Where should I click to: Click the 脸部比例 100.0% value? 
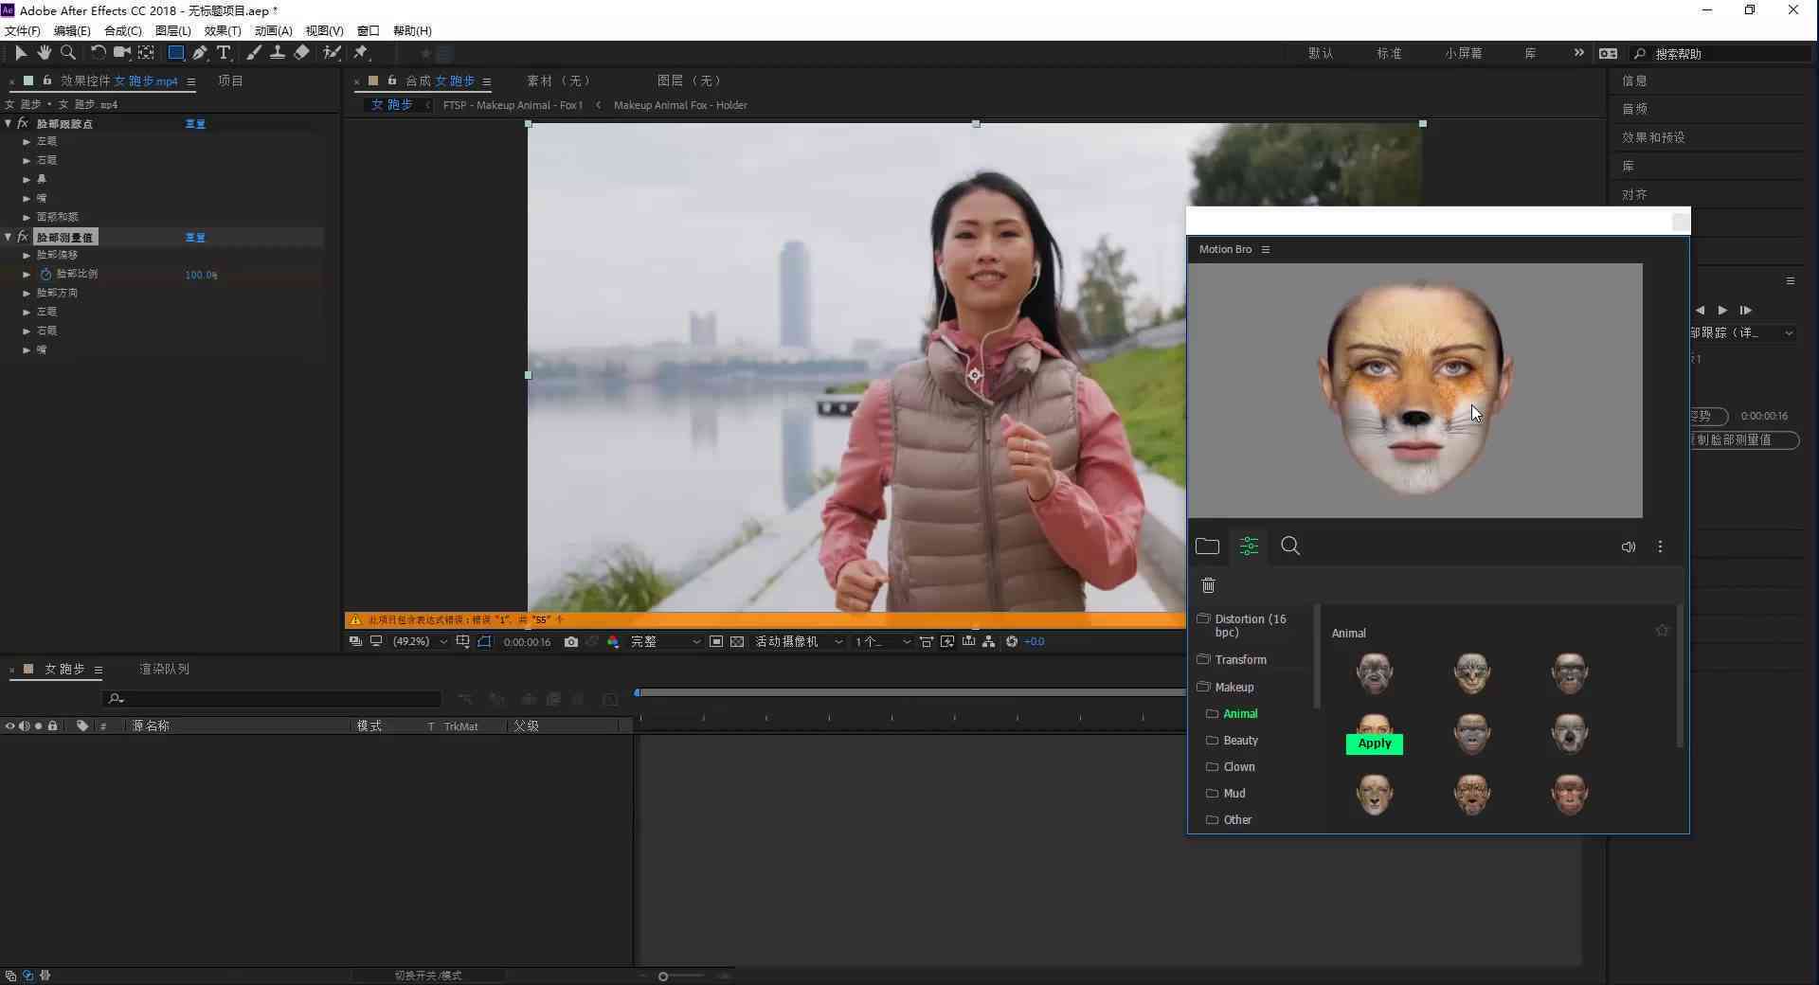click(201, 275)
